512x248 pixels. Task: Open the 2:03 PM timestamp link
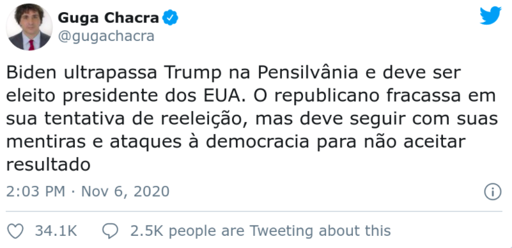pyautogui.click(x=36, y=192)
